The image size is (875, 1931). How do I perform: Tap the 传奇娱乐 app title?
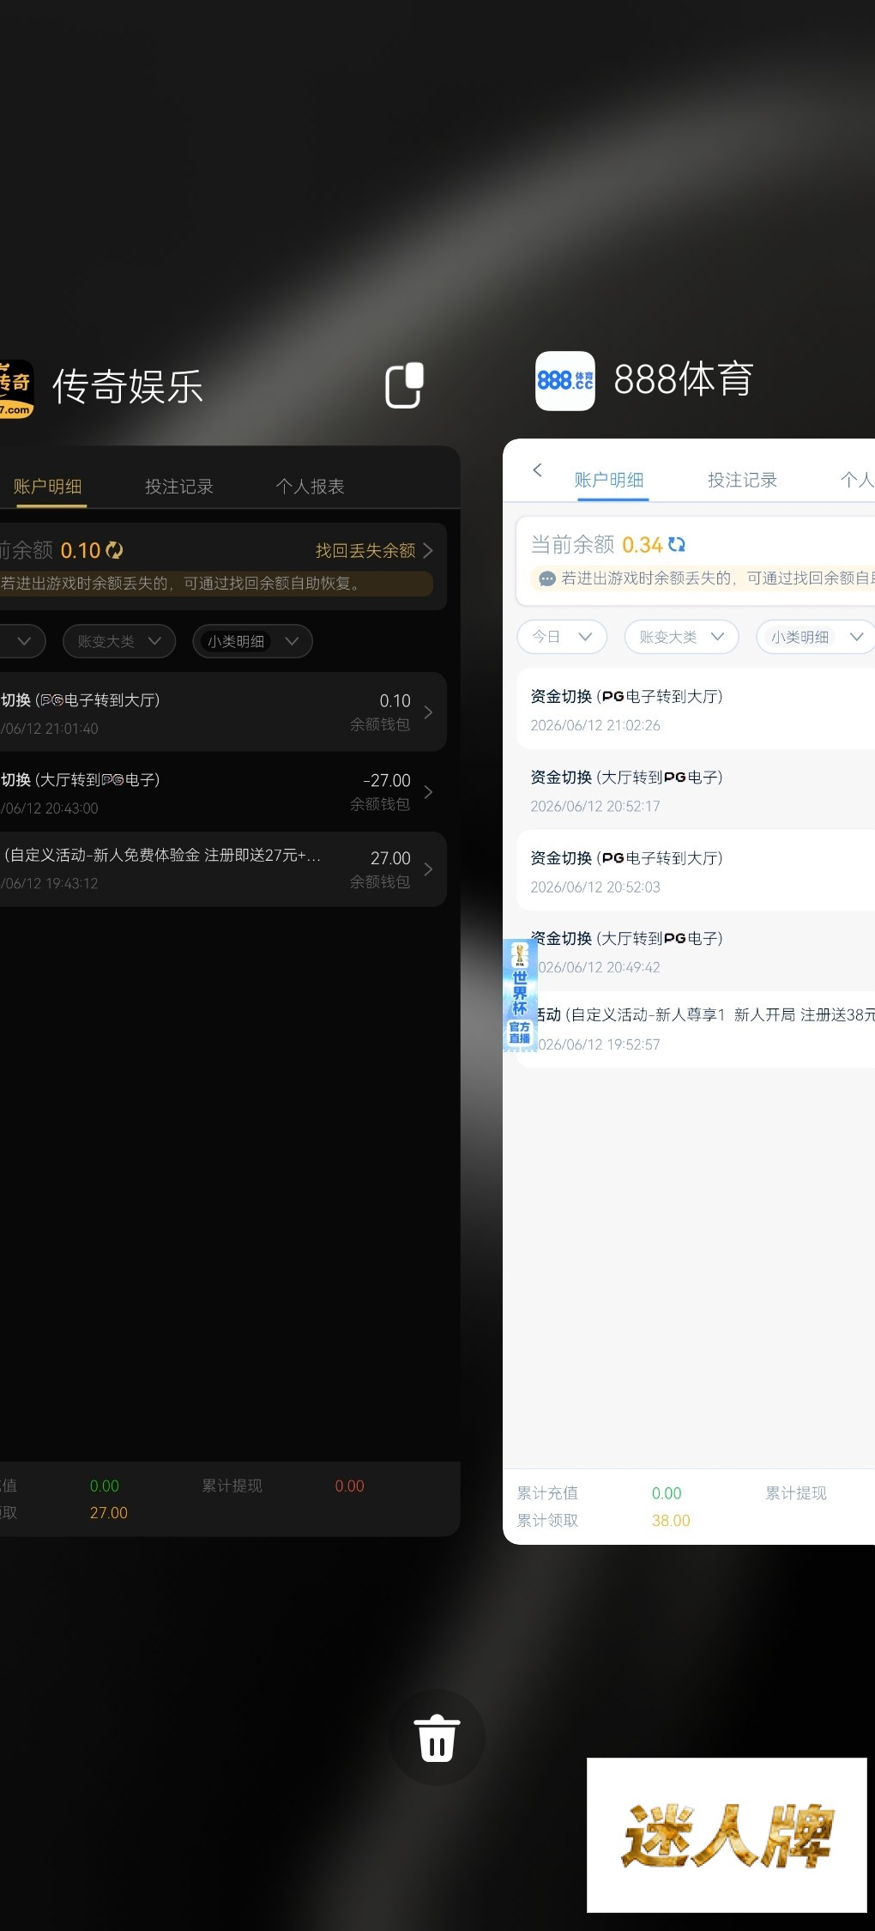tap(127, 386)
